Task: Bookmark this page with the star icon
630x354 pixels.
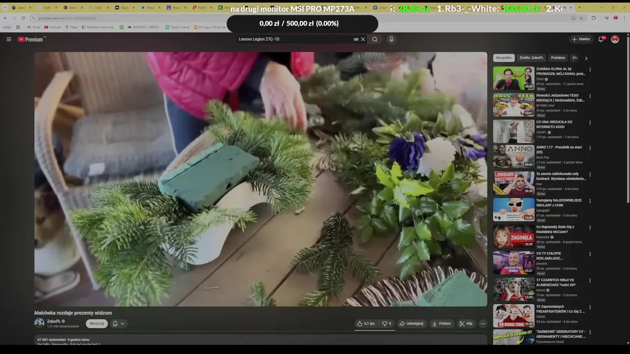Action: coord(581,18)
